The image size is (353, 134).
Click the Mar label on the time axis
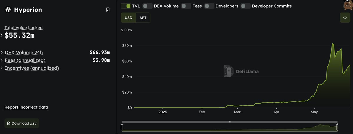click(237, 112)
